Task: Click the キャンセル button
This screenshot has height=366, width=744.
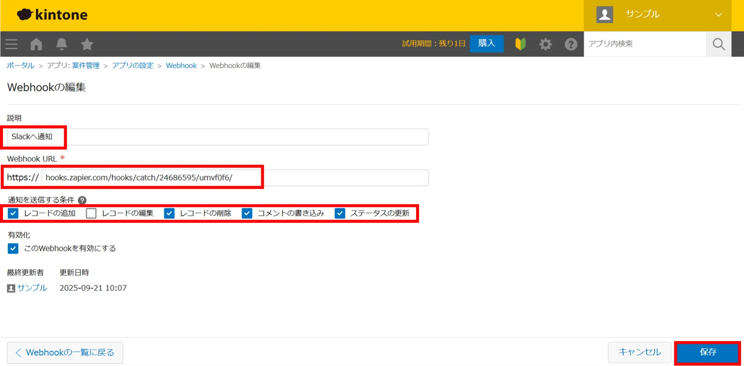Action: point(639,352)
